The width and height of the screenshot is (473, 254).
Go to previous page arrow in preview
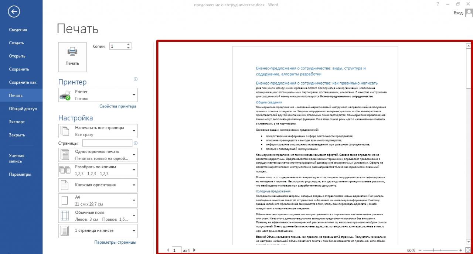click(169, 250)
